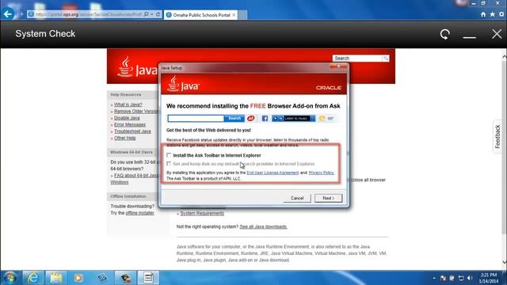Image resolution: width=507 pixels, height=285 pixels.
Task: Open the favorites star icon
Action: tap(492, 14)
